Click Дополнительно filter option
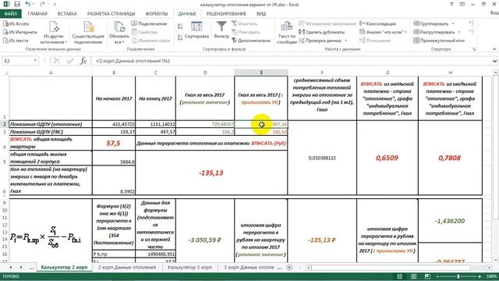This screenshot has height=281, width=499. pos(251,41)
